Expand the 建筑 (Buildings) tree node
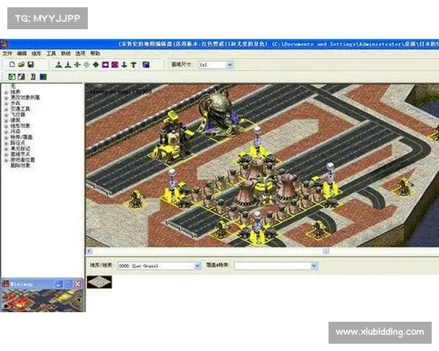439x351 pixels. pos(6,120)
